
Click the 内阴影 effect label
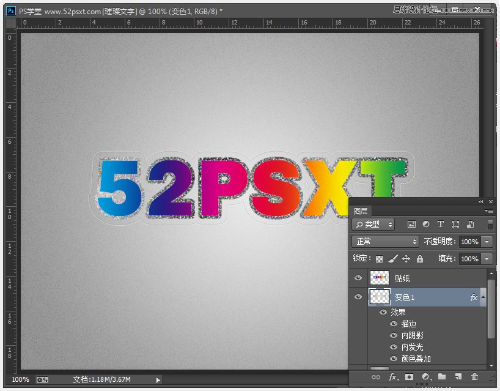pos(413,335)
